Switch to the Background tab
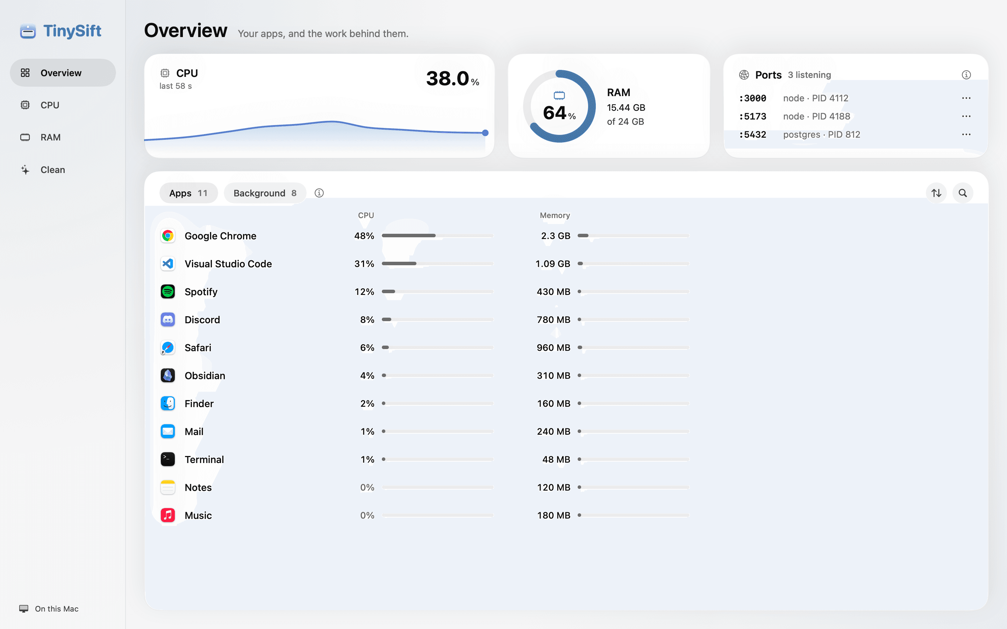This screenshot has height=629, width=1007. point(265,193)
